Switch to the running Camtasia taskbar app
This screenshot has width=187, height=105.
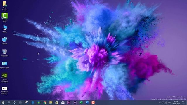coord(93,102)
